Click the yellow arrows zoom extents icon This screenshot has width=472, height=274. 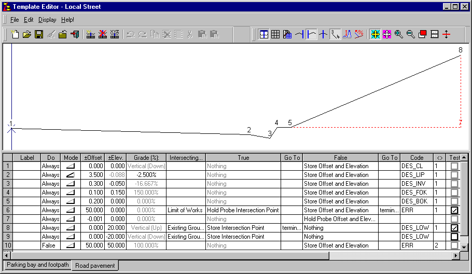click(x=375, y=34)
